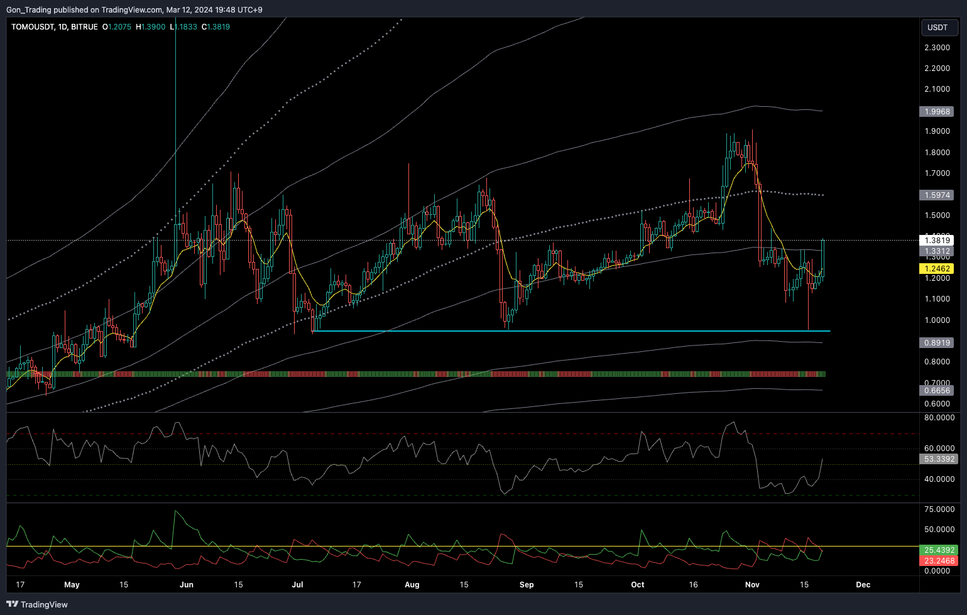Click the 1.9968 price label
967x615 pixels.
click(937, 111)
